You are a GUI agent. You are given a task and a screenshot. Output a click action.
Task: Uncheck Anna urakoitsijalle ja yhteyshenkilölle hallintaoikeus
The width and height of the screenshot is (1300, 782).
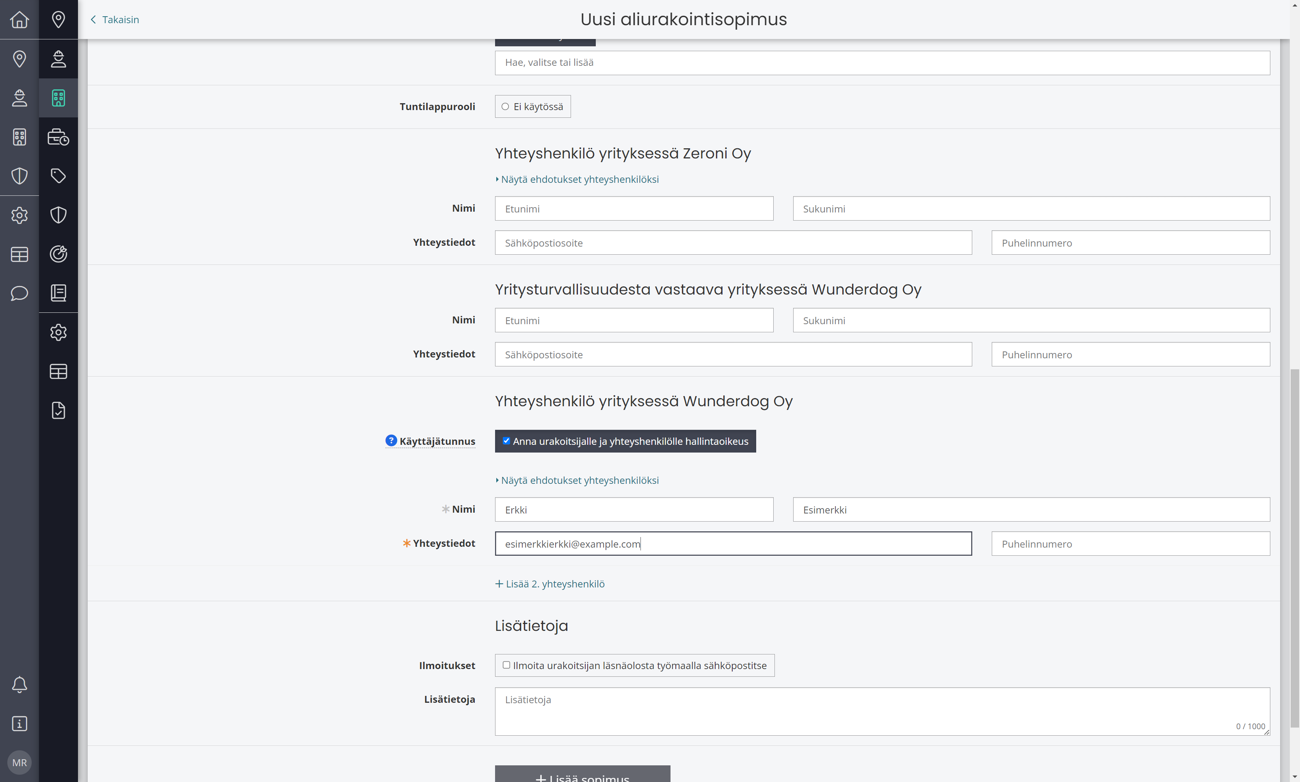[625, 441]
